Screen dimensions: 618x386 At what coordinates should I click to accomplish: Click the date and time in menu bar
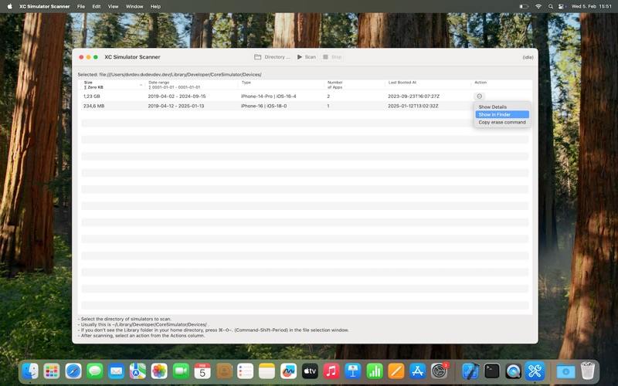click(591, 6)
